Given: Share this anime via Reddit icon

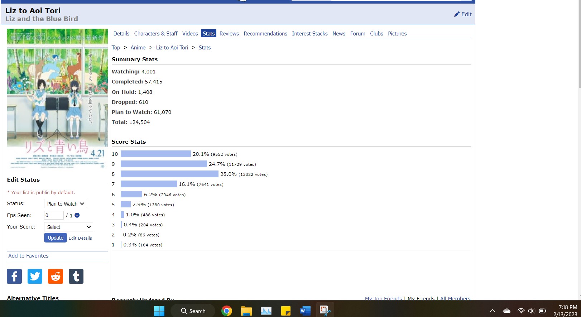Looking at the screenshot, I should click(x=56, y=276).
